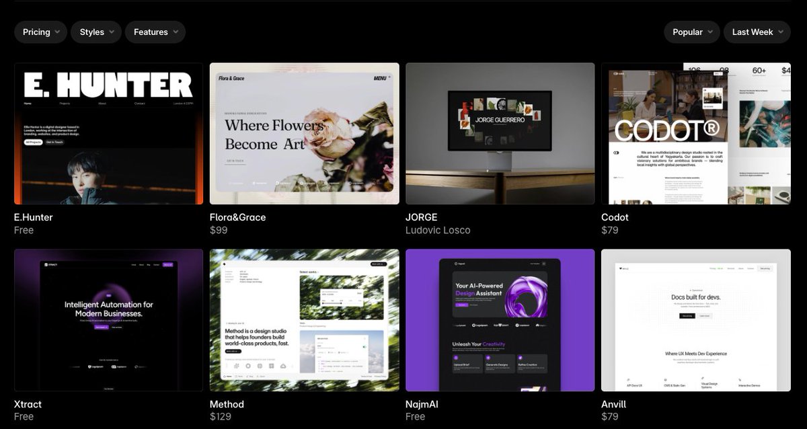Click the Method title link
Screen dimensions: 807x429
click(227, 404)
